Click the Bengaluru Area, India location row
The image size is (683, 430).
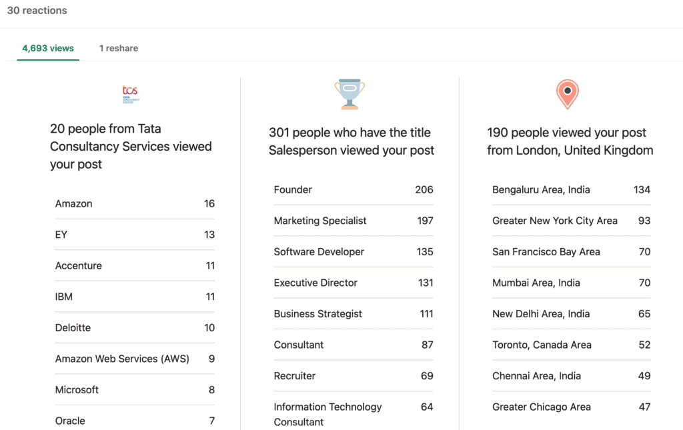pyautogui.click(x=571, y=189)
